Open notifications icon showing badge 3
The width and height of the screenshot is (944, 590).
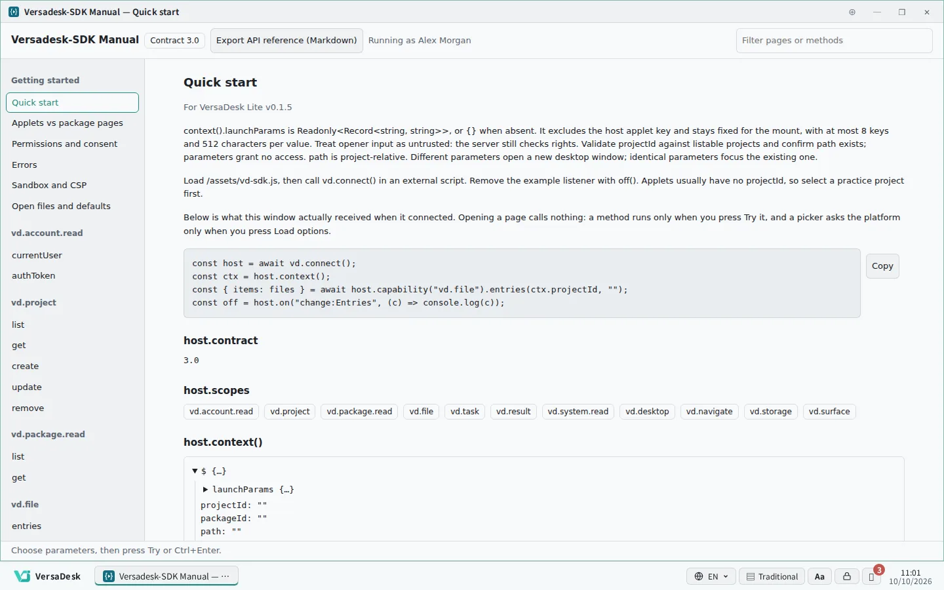click(x=872, y=576)
